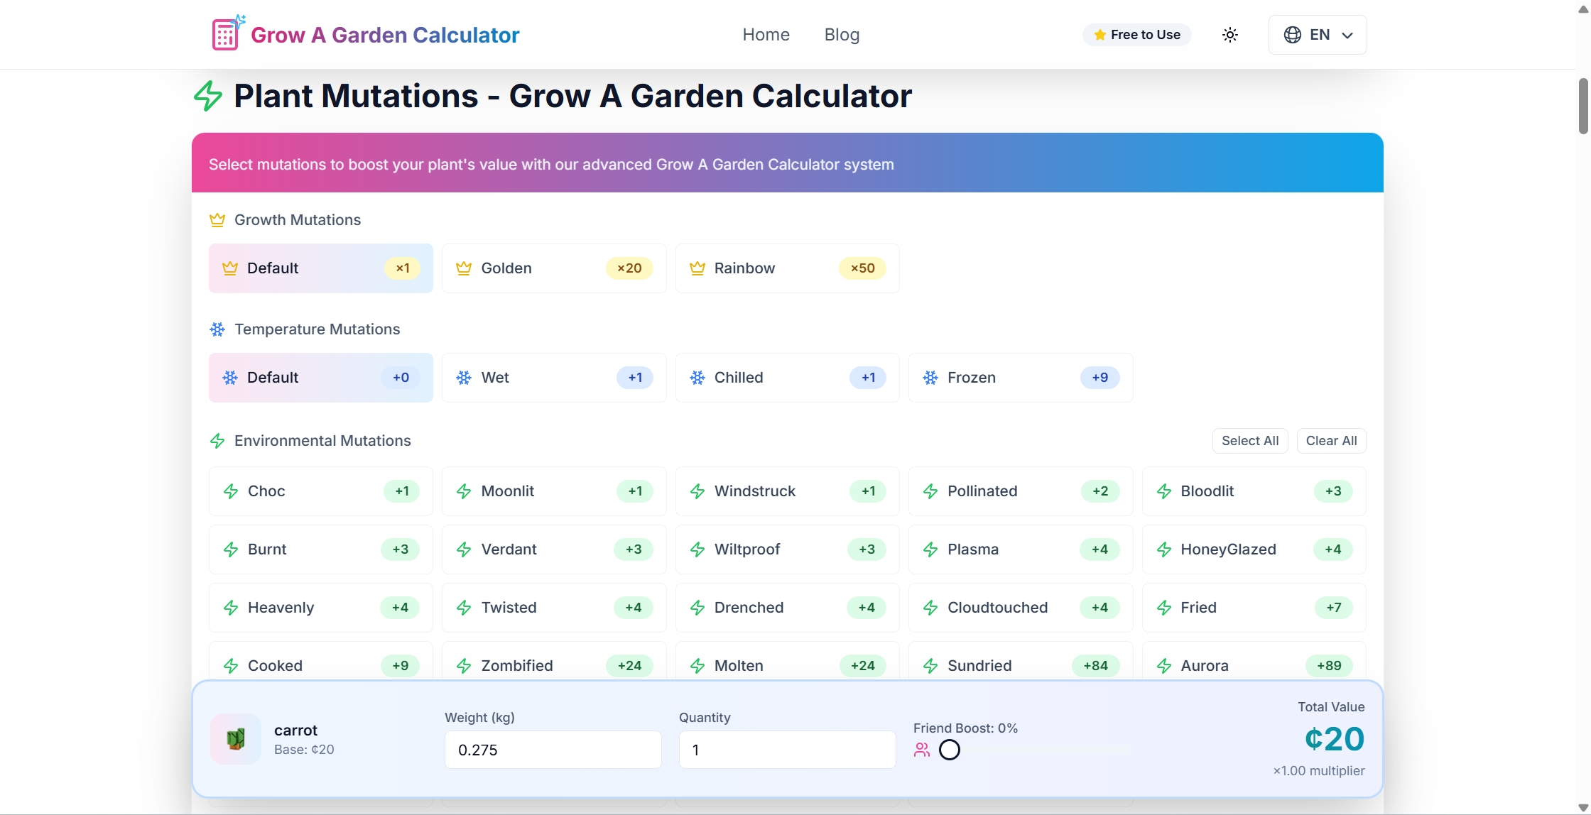
Task: Click the star icon in Free to Use
Action: [x=1099, y=35]
